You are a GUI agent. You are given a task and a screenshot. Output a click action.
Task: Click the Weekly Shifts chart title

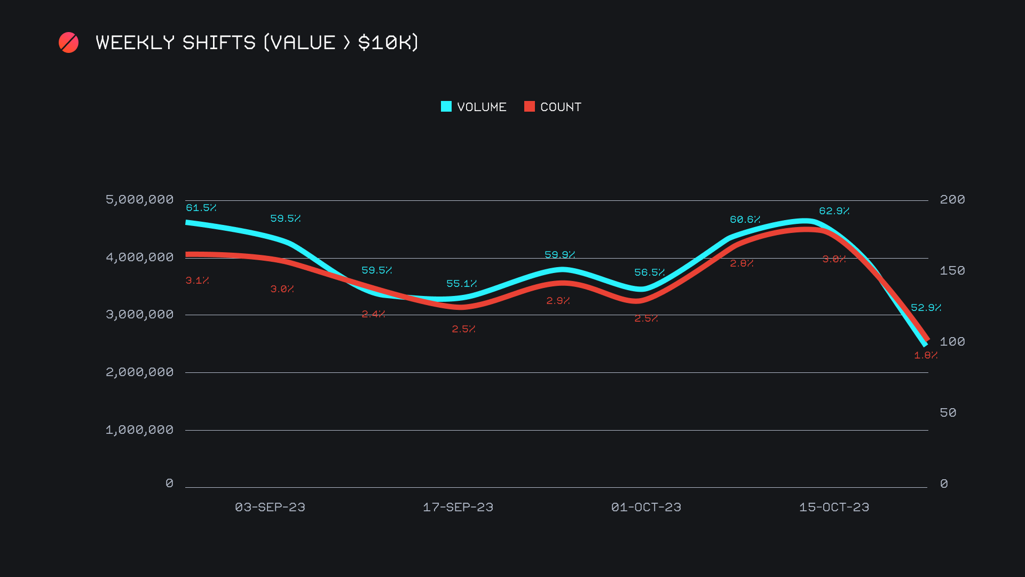(x=257, y=43)
